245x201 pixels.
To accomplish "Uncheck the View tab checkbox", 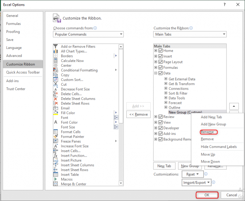I will point(160,122).
